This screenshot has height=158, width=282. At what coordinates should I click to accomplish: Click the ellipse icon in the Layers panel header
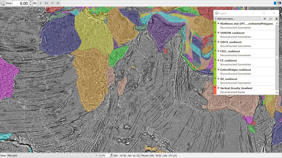pos(271,19)
